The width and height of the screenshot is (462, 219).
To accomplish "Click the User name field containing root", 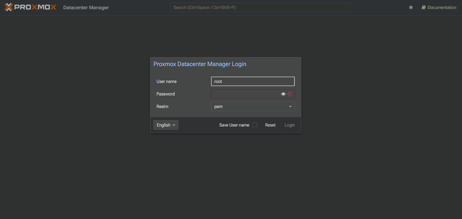I will (x=253, y=81).
